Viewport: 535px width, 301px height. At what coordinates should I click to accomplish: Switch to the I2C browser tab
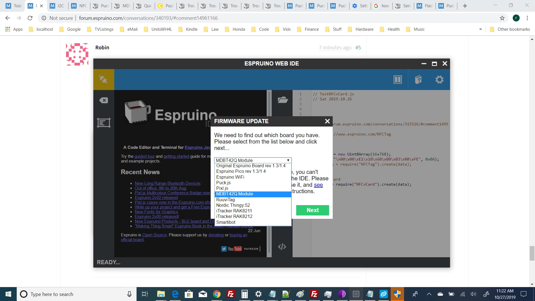click(57, 6)
